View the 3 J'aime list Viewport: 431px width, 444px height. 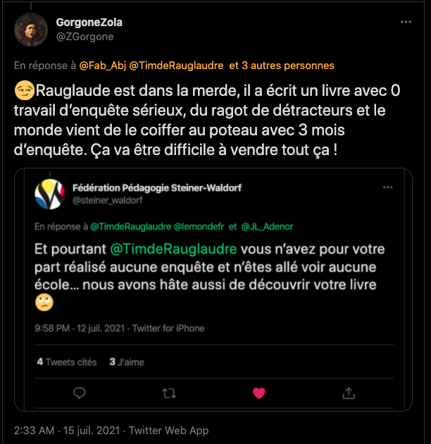[x=127, y=362]
